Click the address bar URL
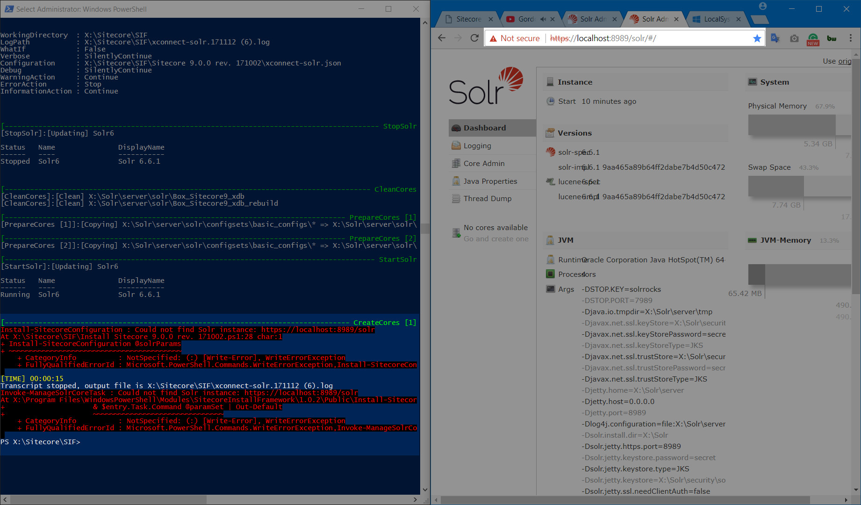Screen dimensions: 861x505 (x=603, y=38)
